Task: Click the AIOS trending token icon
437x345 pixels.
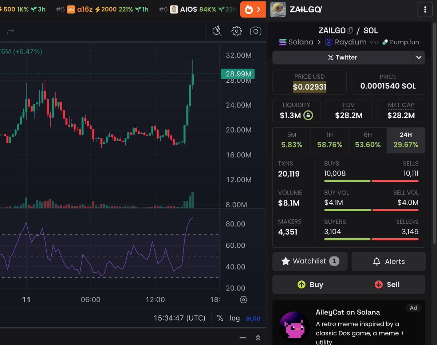Action: point(174,9)
